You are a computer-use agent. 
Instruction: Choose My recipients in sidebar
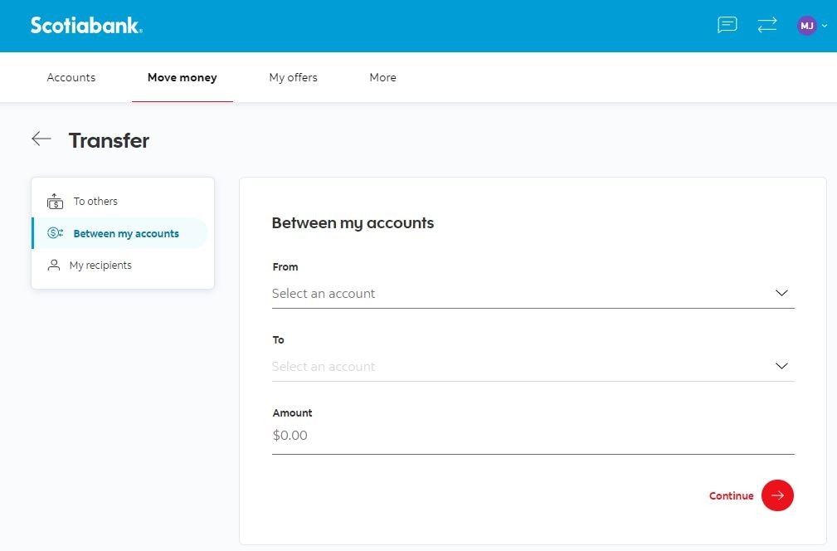(x=100, y=266)
